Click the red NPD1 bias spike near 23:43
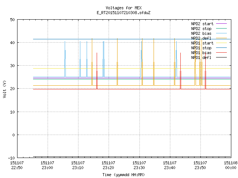238x178 pixels. coord(180,71)
